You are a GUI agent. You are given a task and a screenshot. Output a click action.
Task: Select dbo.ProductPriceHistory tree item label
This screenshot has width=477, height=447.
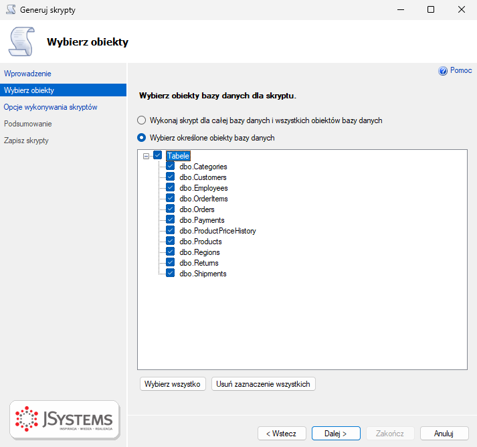click(x=218, y=231)
